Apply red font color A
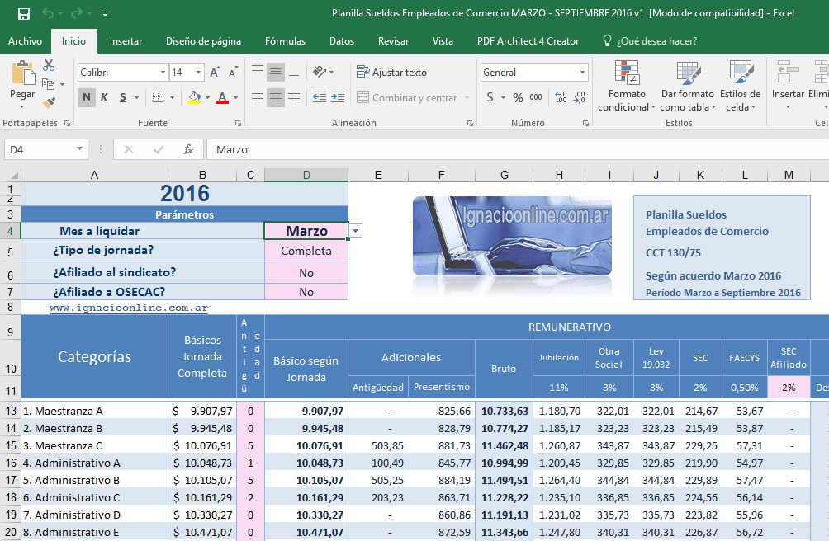This screenshot has width=829, height=541. [x=222, y=97]
